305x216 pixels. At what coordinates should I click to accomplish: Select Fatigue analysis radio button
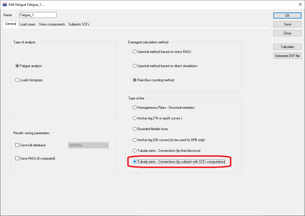coord(17,66)
